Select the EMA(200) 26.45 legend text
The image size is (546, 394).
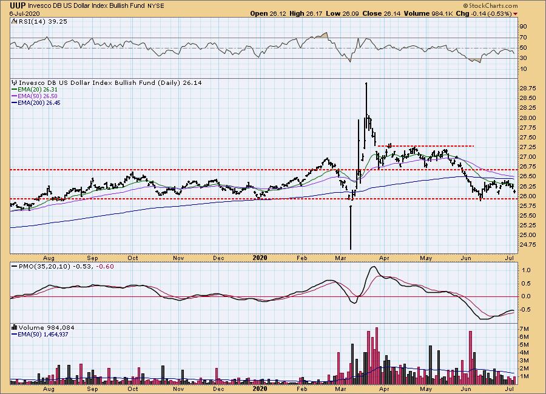(x=39, y=102)
